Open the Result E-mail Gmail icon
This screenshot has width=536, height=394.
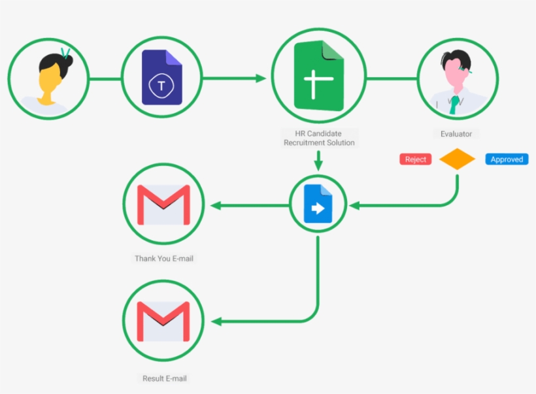click(x=163, y=320)
